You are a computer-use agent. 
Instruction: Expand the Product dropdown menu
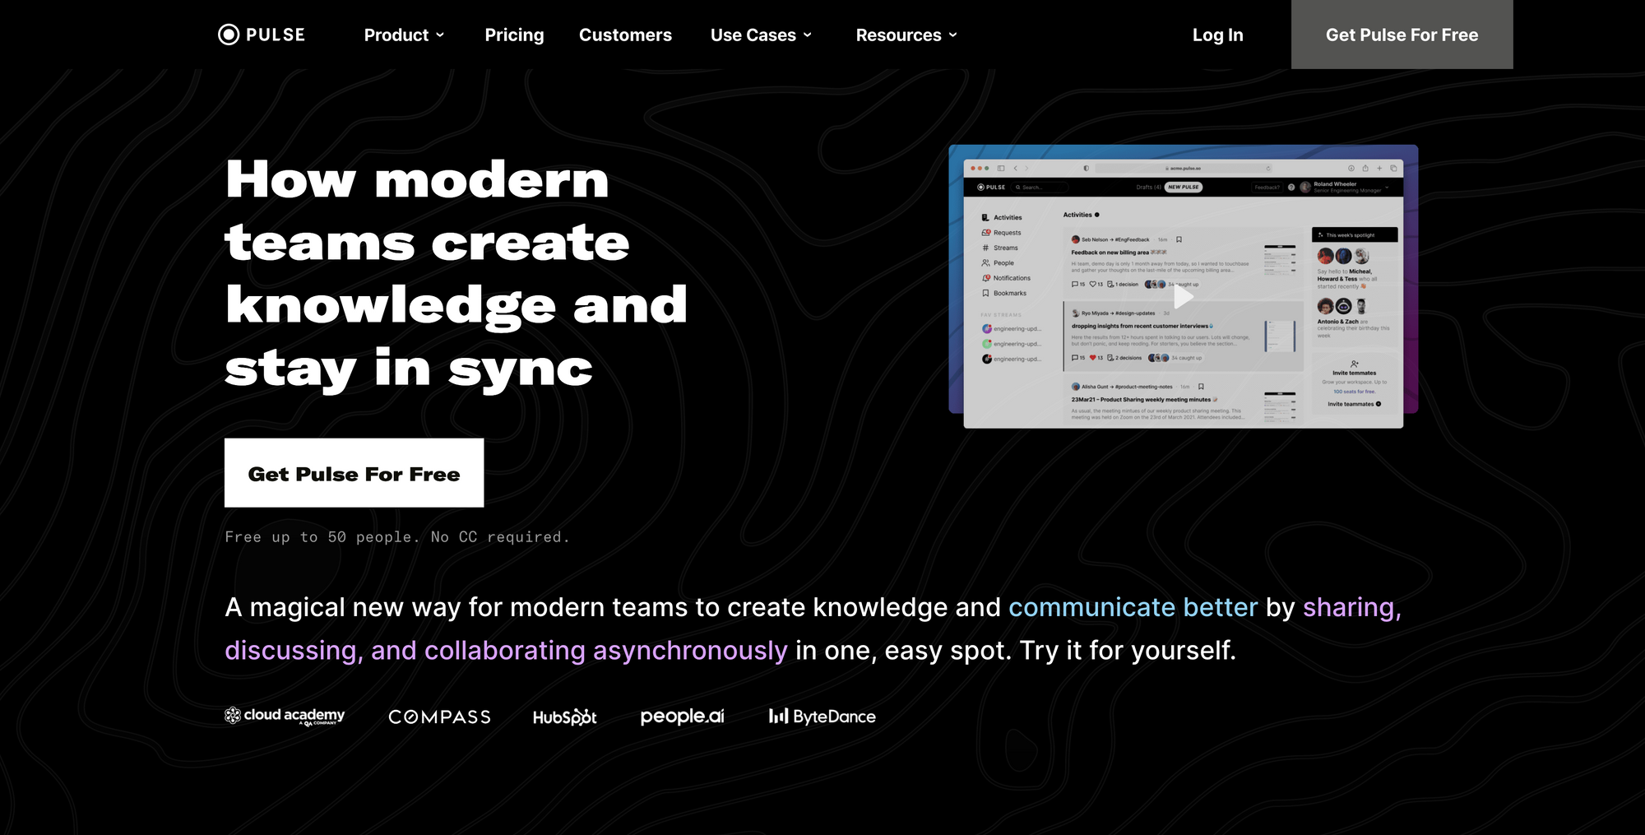click(404, 35)
